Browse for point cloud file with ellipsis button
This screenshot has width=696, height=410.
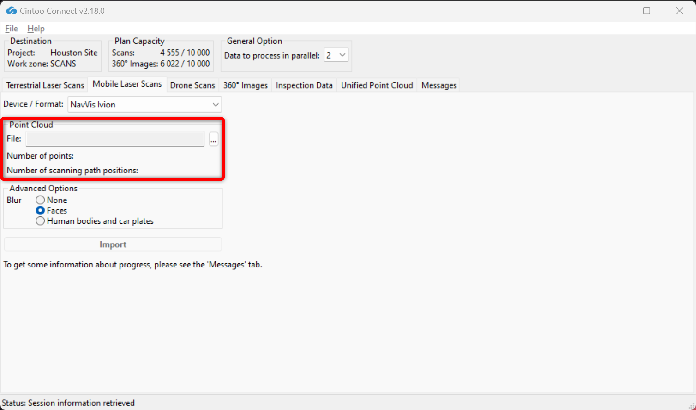[213, 139]
